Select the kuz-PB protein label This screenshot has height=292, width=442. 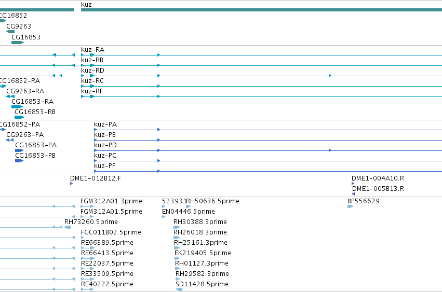pyautogui.click(x=105, y=135)
